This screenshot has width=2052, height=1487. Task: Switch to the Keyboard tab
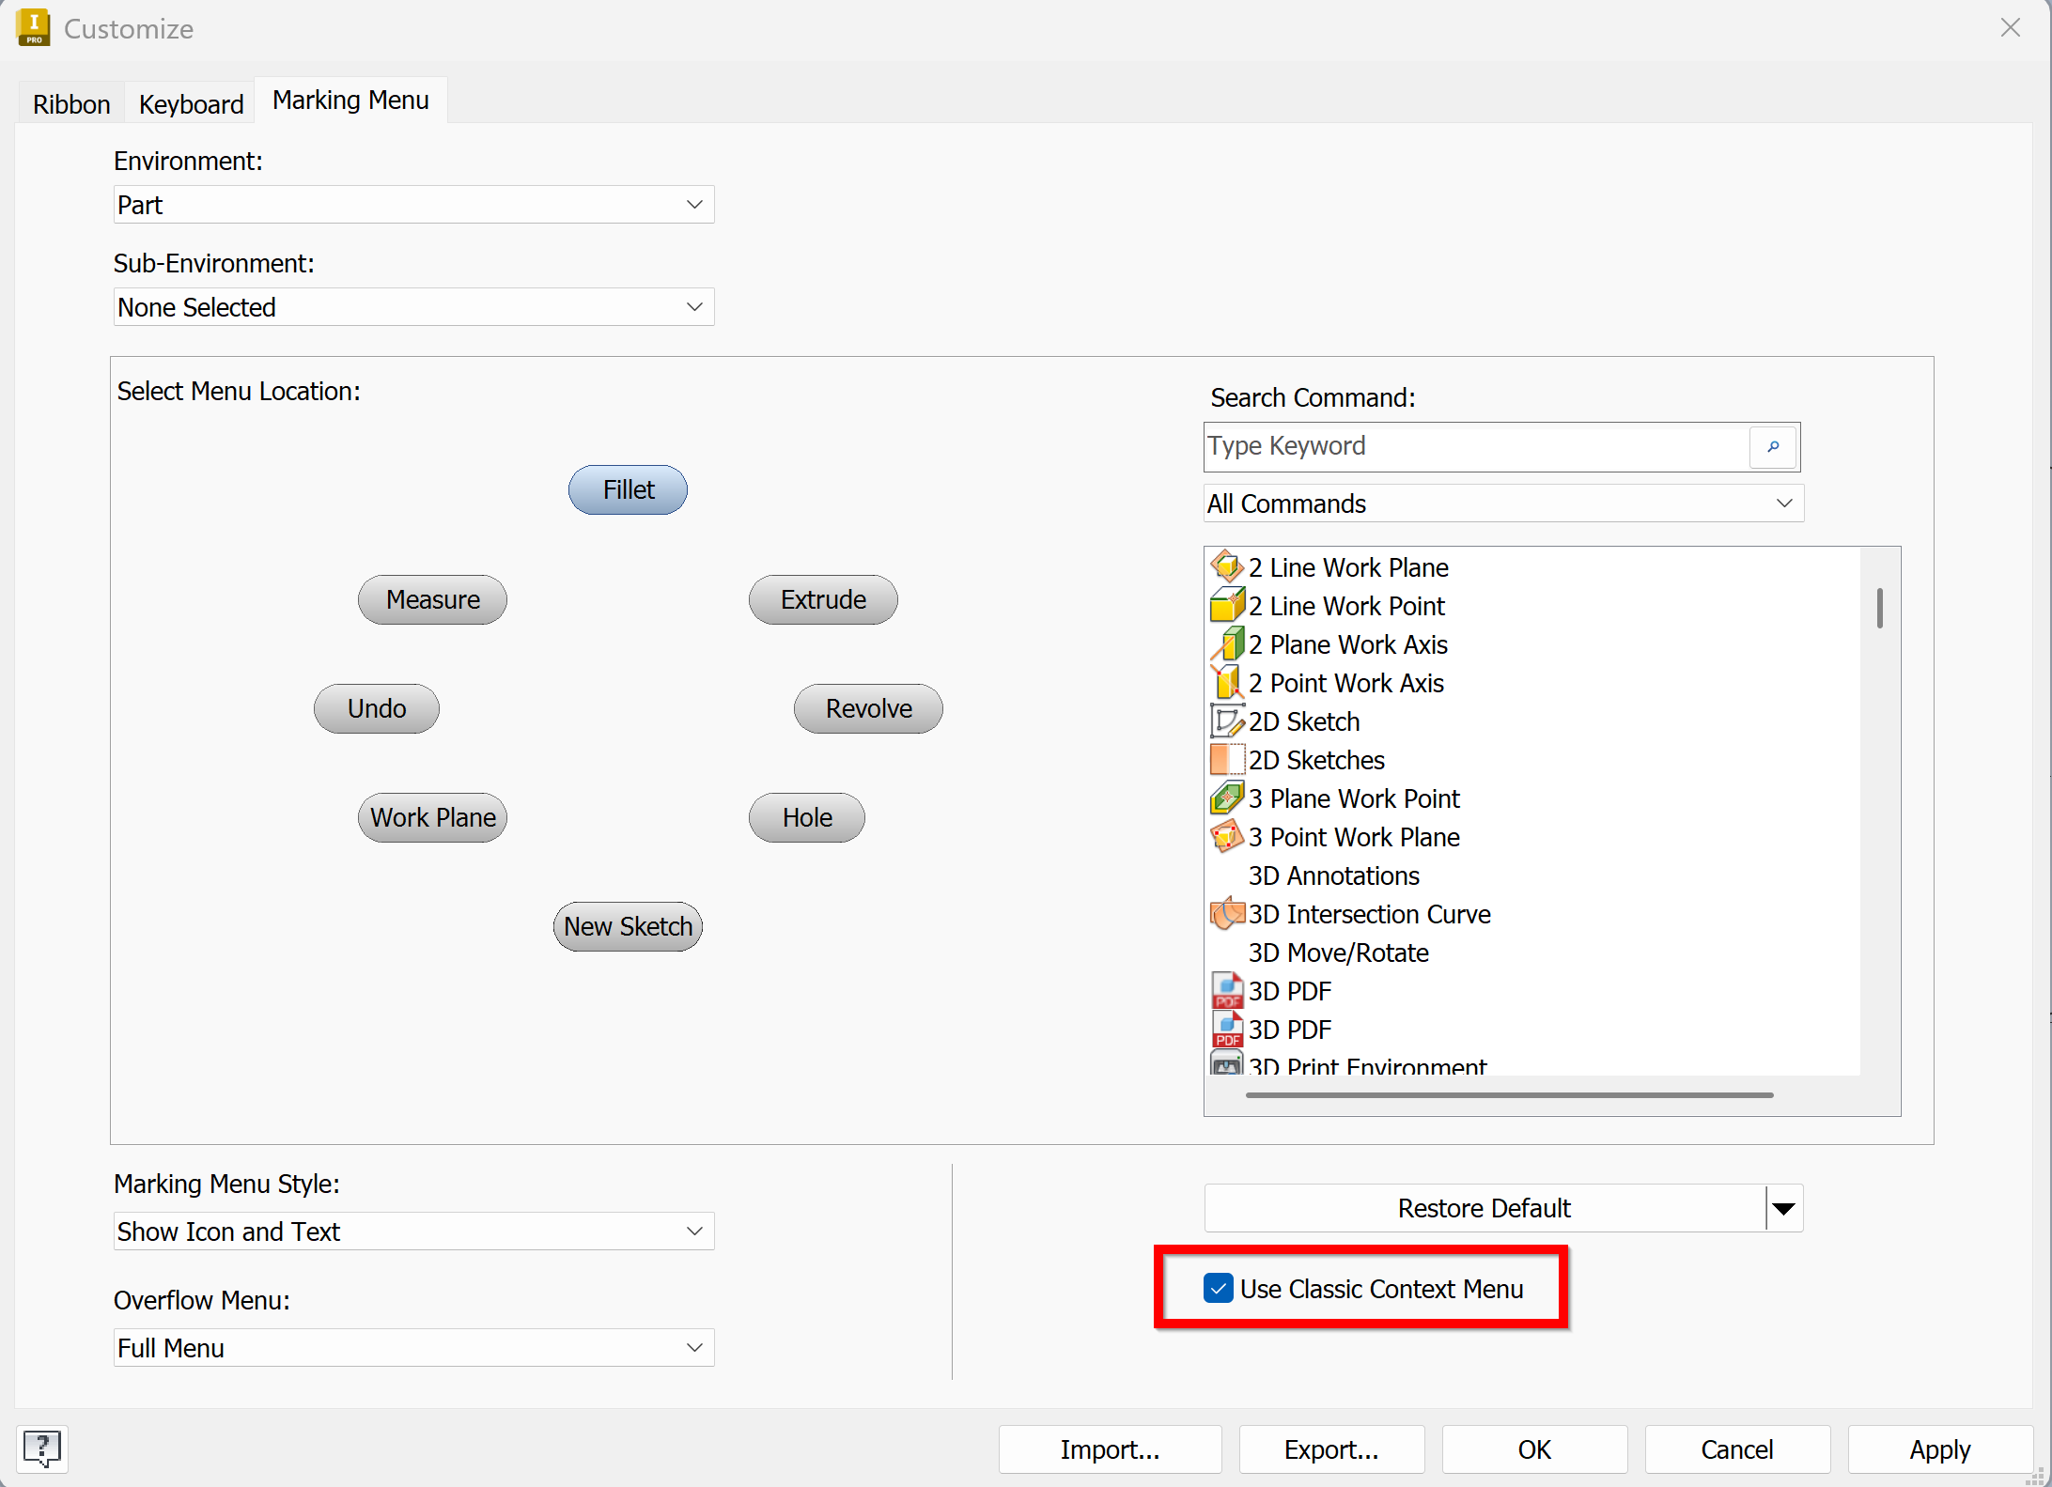pos(191,104)
